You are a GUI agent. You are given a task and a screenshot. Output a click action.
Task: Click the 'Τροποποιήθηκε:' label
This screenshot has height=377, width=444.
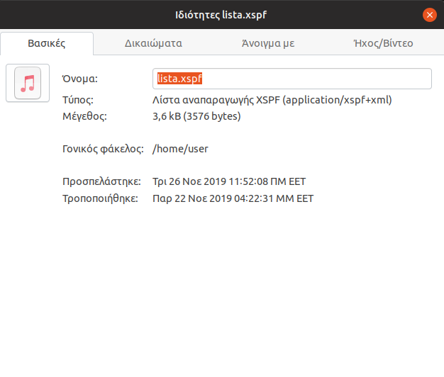pyautogui.click(x=100, y=198)
